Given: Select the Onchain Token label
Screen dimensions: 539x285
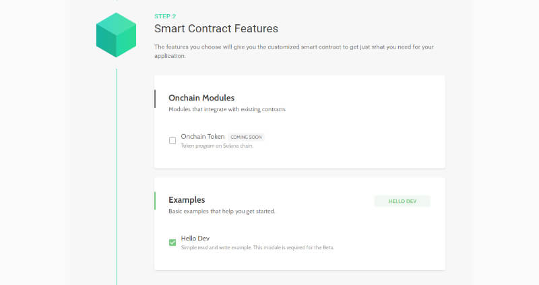Looking at the screenshot, I should [203, 136].
